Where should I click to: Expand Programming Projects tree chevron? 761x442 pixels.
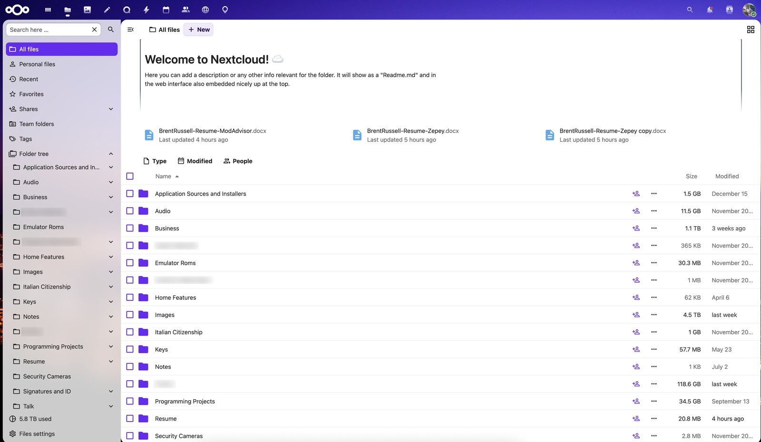tap(111, 346)
